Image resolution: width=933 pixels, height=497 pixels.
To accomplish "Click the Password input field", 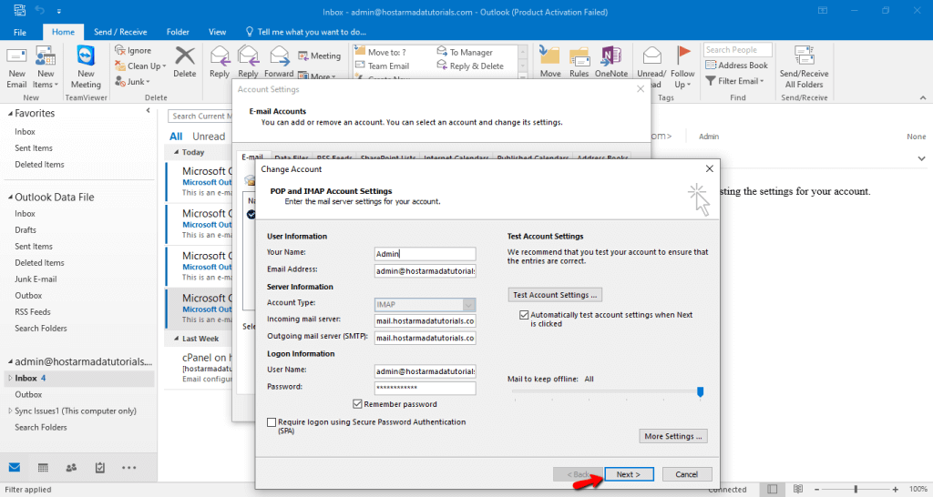I will (x=425, y=388).
